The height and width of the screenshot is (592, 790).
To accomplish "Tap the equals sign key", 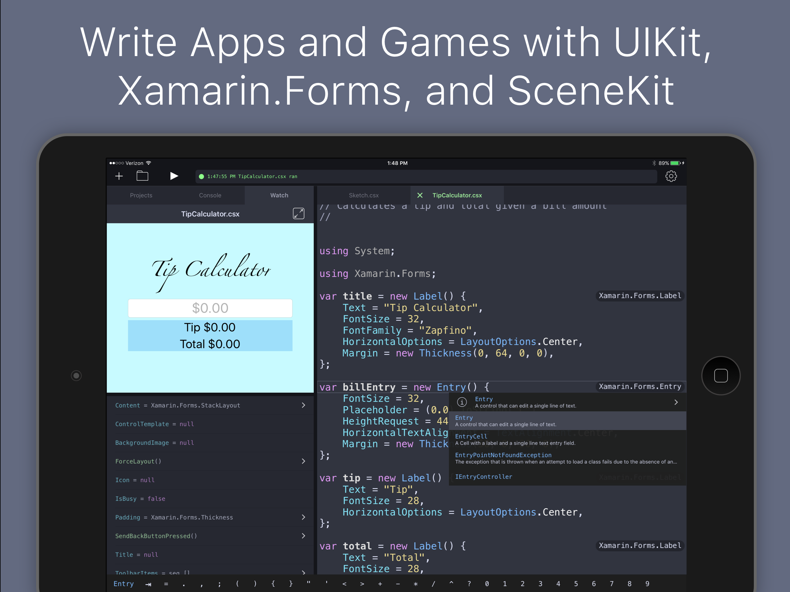I will point(166,584).
